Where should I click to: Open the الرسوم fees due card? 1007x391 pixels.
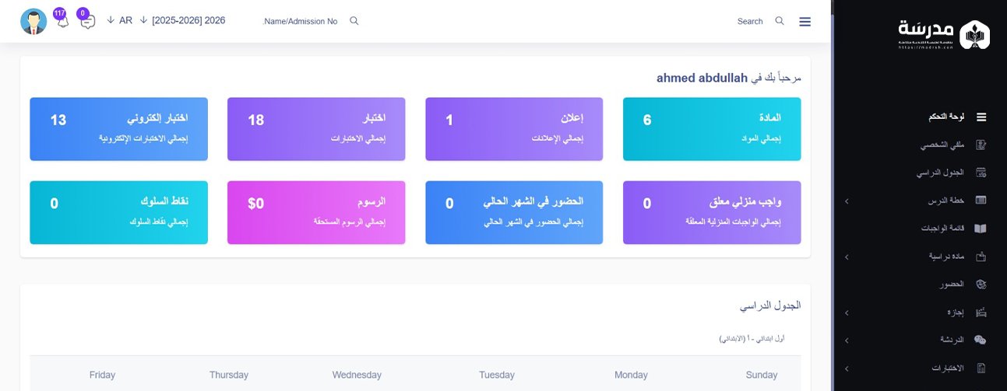pos(316,212)
